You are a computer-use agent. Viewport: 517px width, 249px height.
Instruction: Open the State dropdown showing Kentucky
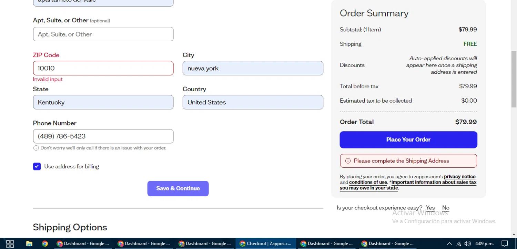pos(103,102)
